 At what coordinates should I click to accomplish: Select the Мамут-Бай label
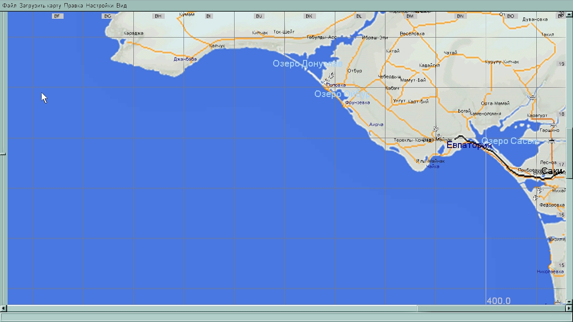413,80
